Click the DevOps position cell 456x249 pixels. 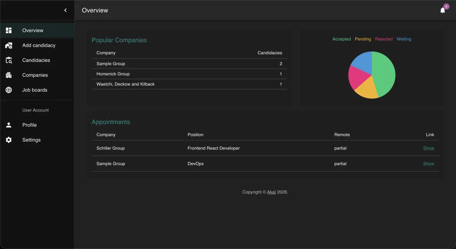[196, 164]
